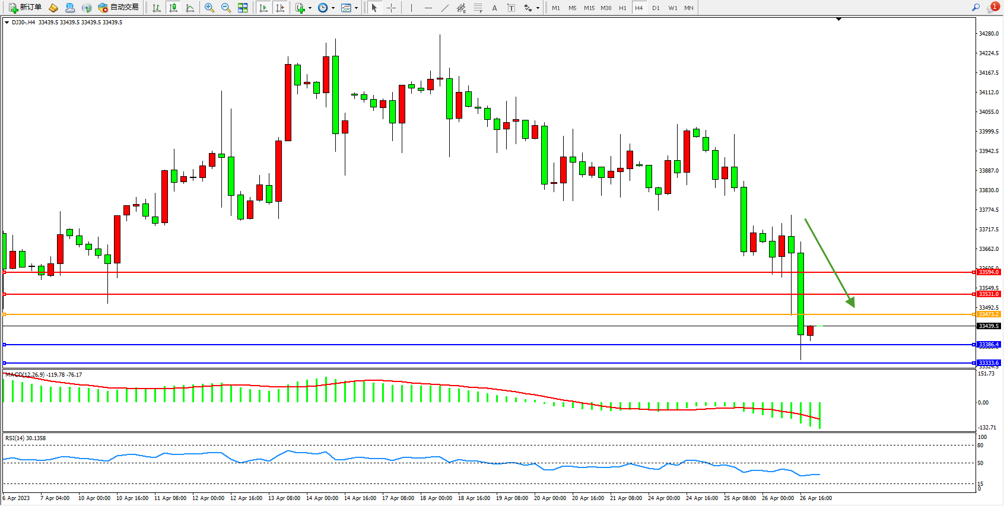Switch to the D1 timeframe
Image resolution: width=1004 pixels, height=506 pixels.
click(x=656, y=8)
